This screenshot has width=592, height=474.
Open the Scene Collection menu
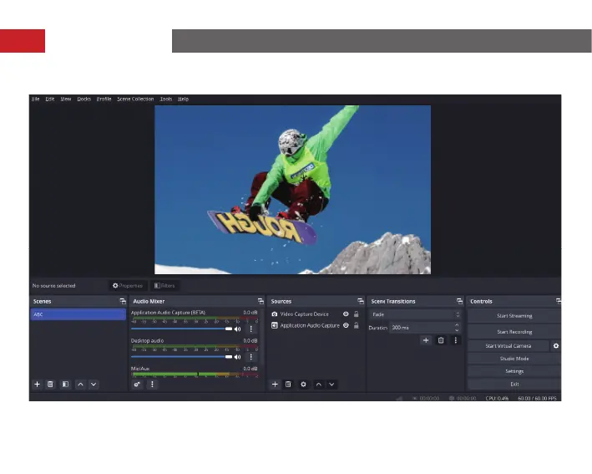135,99
